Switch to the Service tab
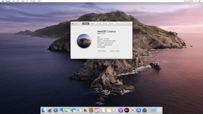203x114 pixels. [x=117, y=24]
